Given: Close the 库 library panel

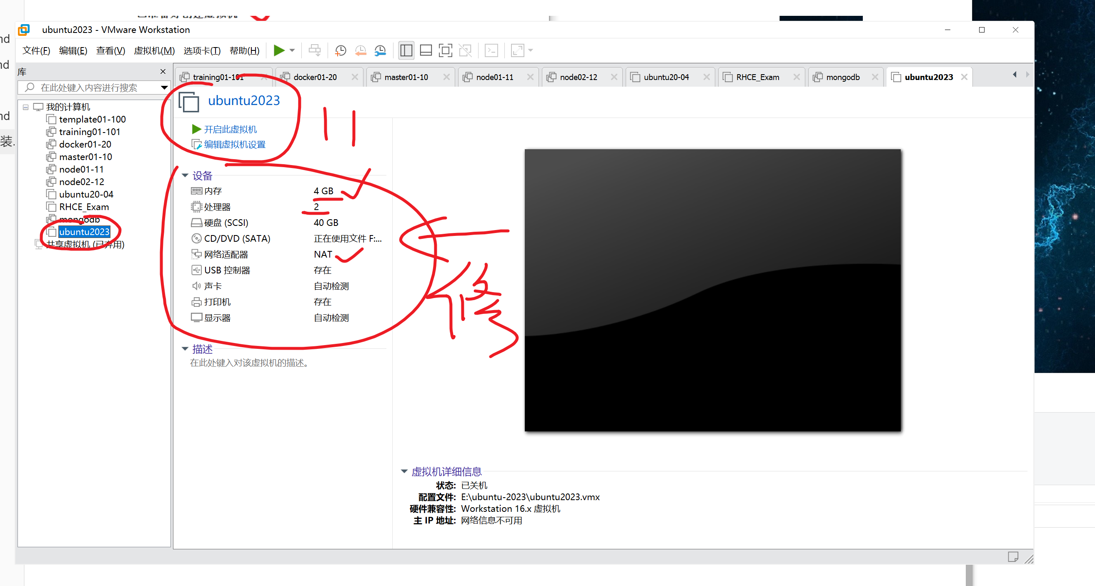Looking at the screenshot, I should (x=163, y=72).
